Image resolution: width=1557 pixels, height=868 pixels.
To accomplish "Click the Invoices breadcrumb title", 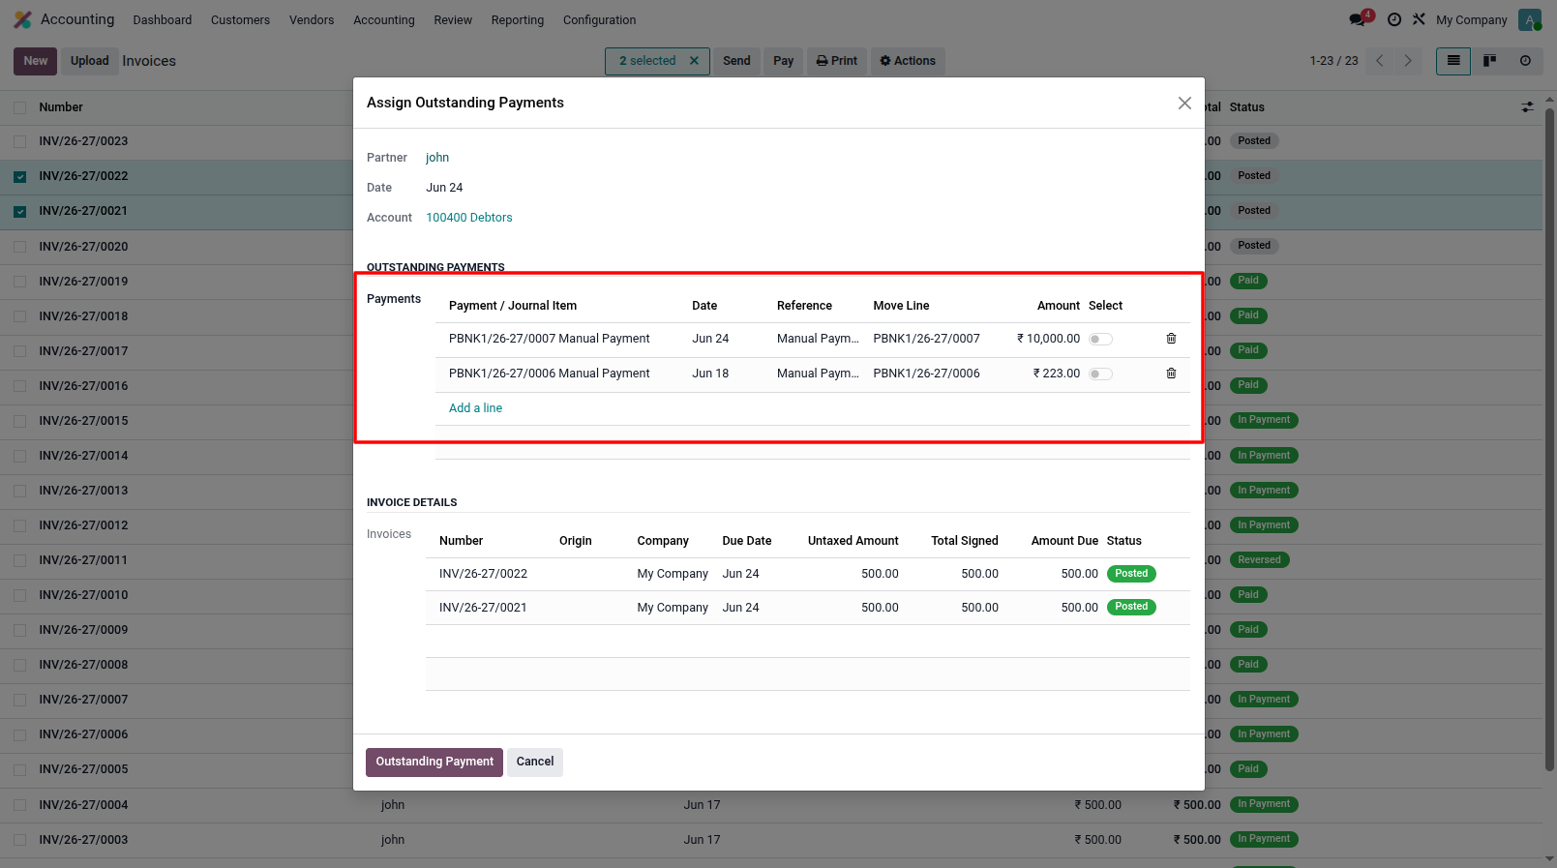I will pos(149,61).
